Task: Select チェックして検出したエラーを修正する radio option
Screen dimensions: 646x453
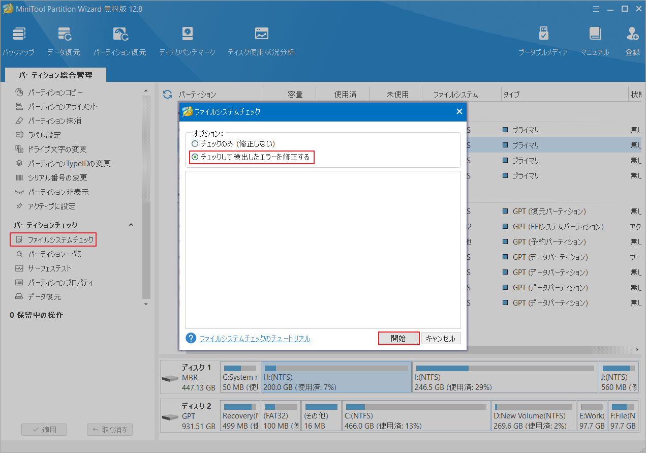Action: (251, 157)
